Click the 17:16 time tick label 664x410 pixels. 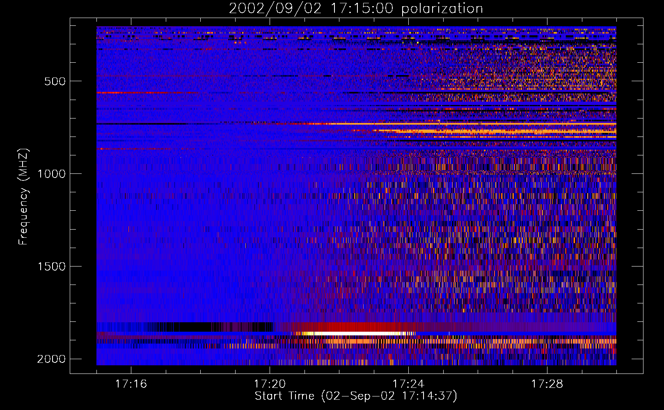pyautogui.click(x=131, y=384)
